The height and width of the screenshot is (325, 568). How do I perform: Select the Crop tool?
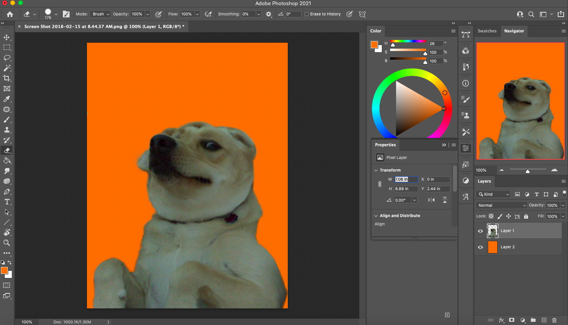[7, 78]
